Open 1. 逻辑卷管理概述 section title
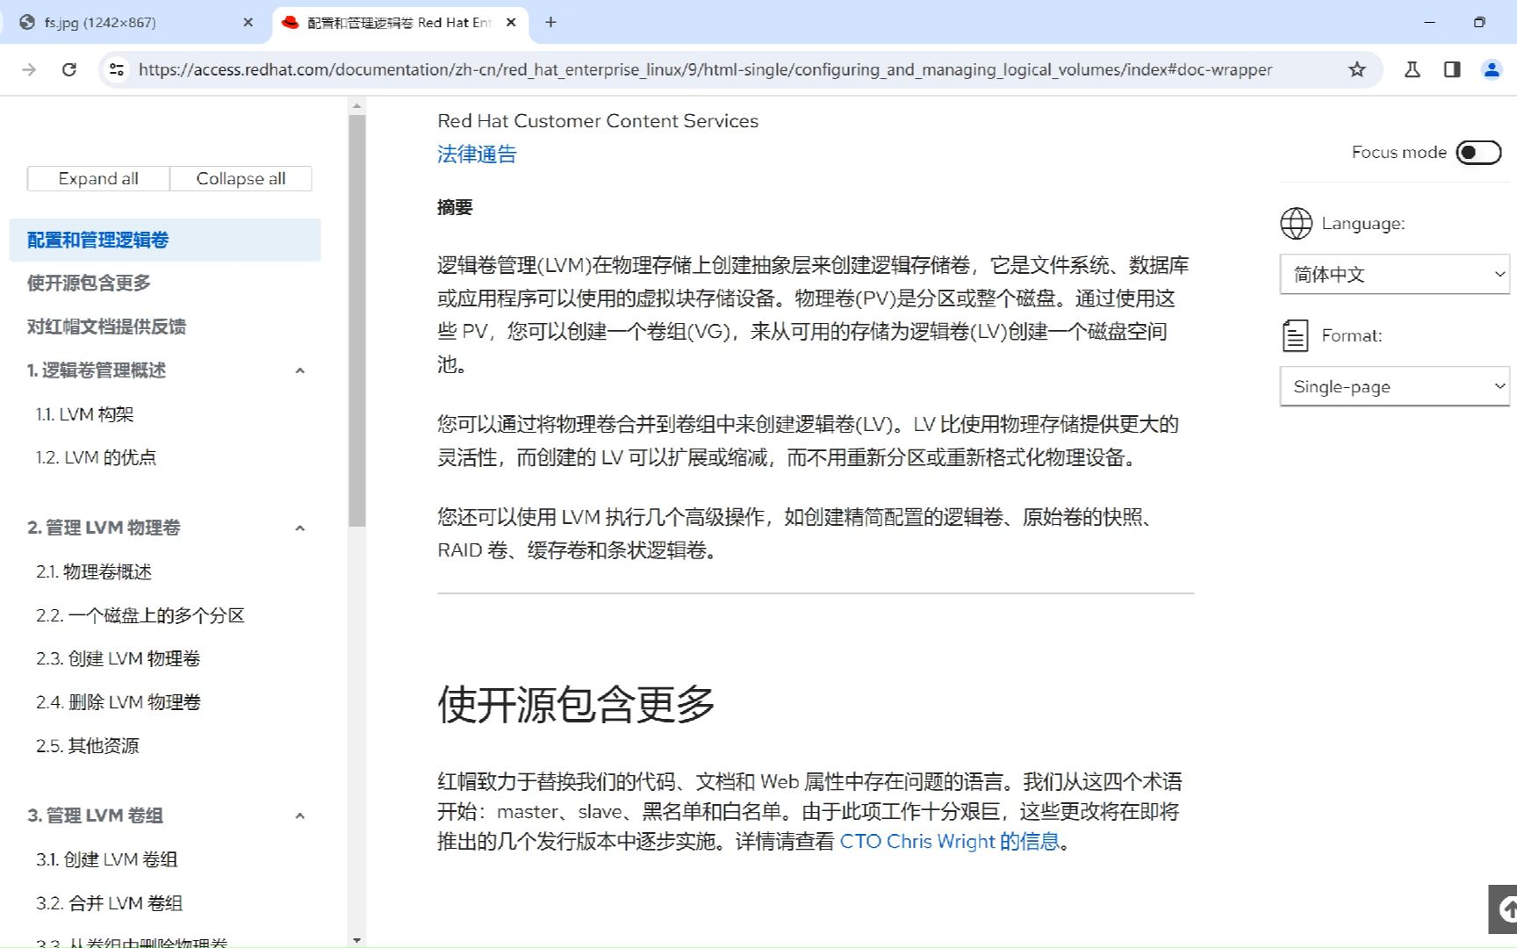The height and width of the screenshot is (948, 1517). tap(97, 370)
